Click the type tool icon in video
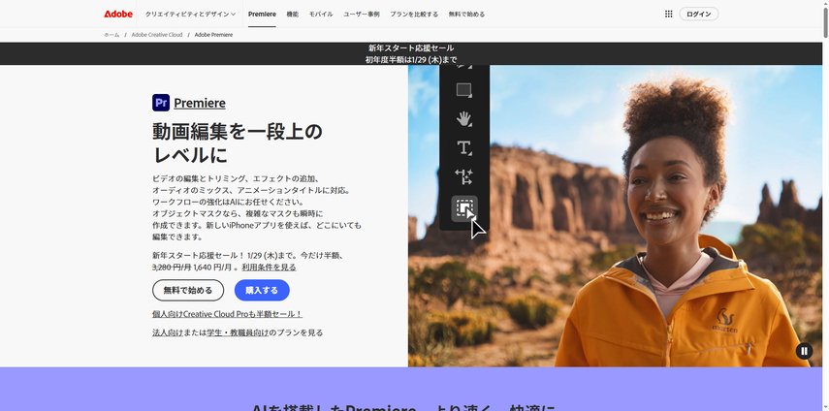This screenshot has width=829, height=411. click(x=464, y=148)
